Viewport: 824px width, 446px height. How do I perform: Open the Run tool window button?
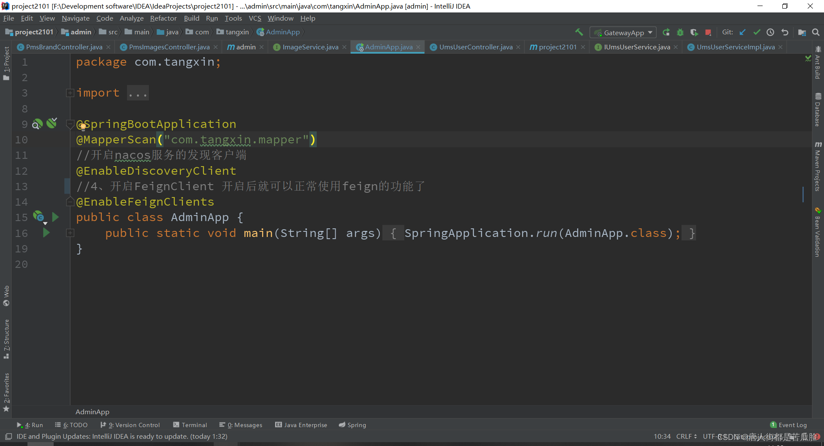30,425
